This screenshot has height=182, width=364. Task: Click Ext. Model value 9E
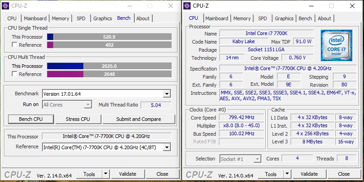289,85
